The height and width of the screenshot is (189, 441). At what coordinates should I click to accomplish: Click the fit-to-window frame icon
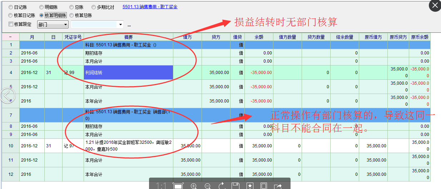[x=178, y=186]
